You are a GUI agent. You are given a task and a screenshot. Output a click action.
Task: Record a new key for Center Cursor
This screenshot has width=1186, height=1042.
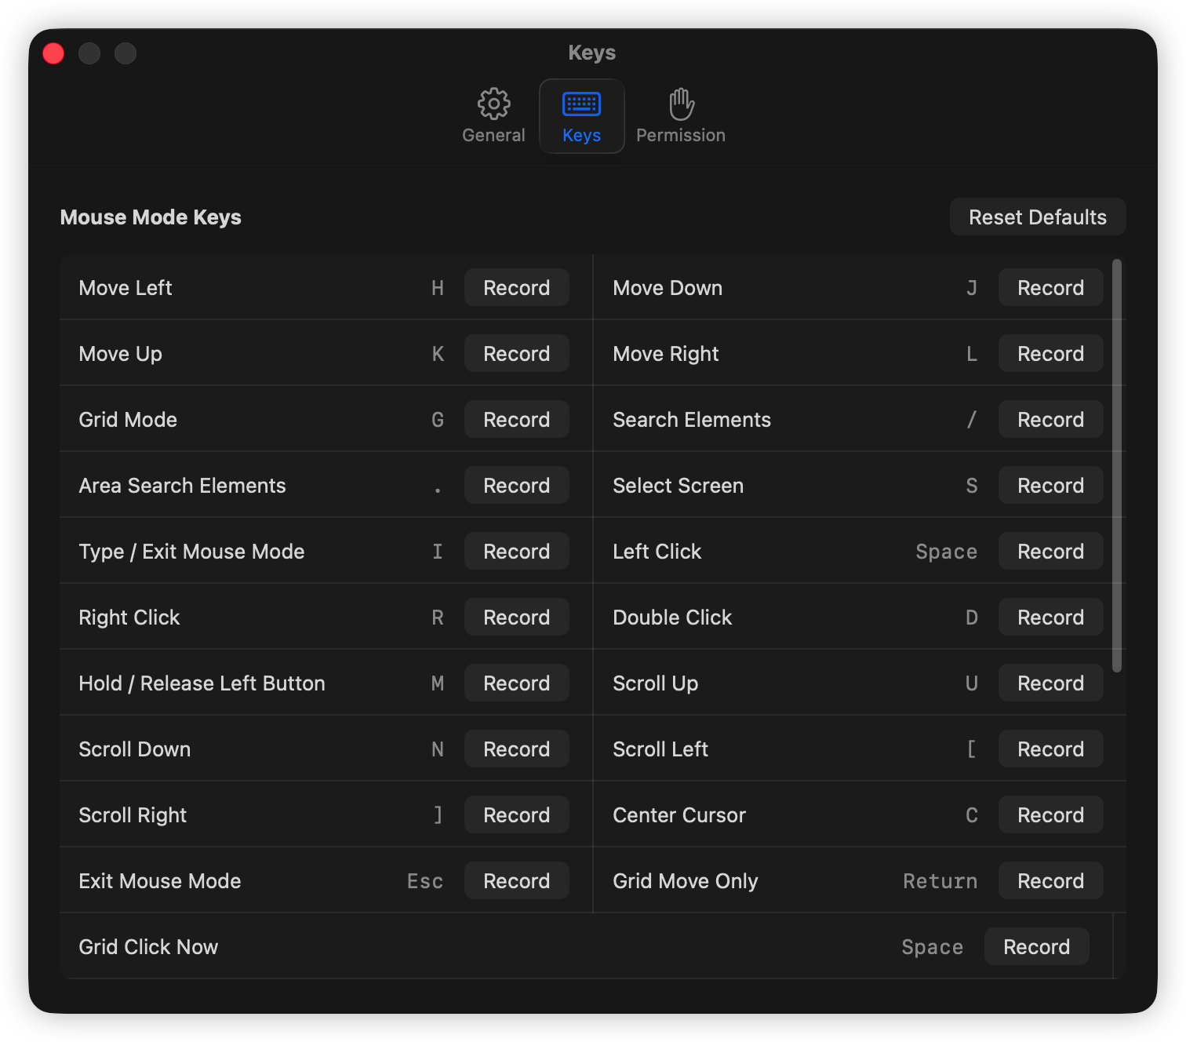coord(1050,815)
